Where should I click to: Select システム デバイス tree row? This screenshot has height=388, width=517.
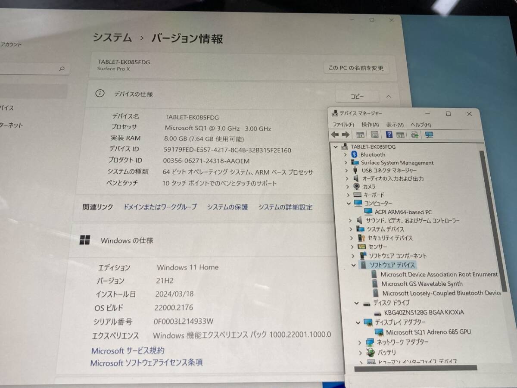386,229
